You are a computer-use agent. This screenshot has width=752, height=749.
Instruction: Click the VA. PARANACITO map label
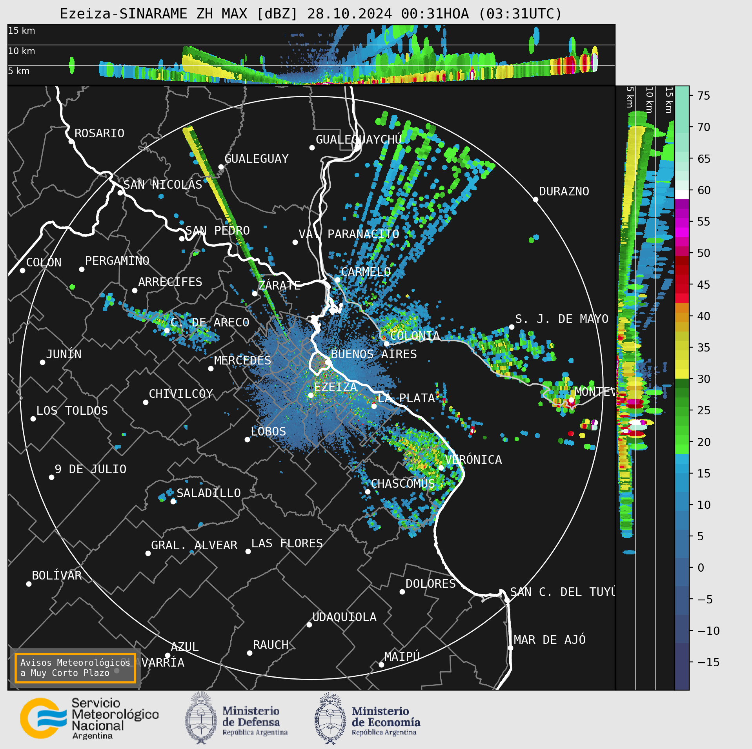click(349, 234)
